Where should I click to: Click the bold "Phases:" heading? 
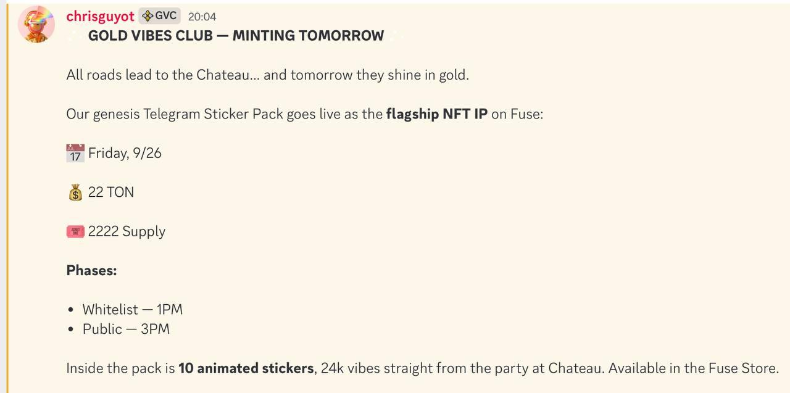pyautogui.click(x=91, y=270)
